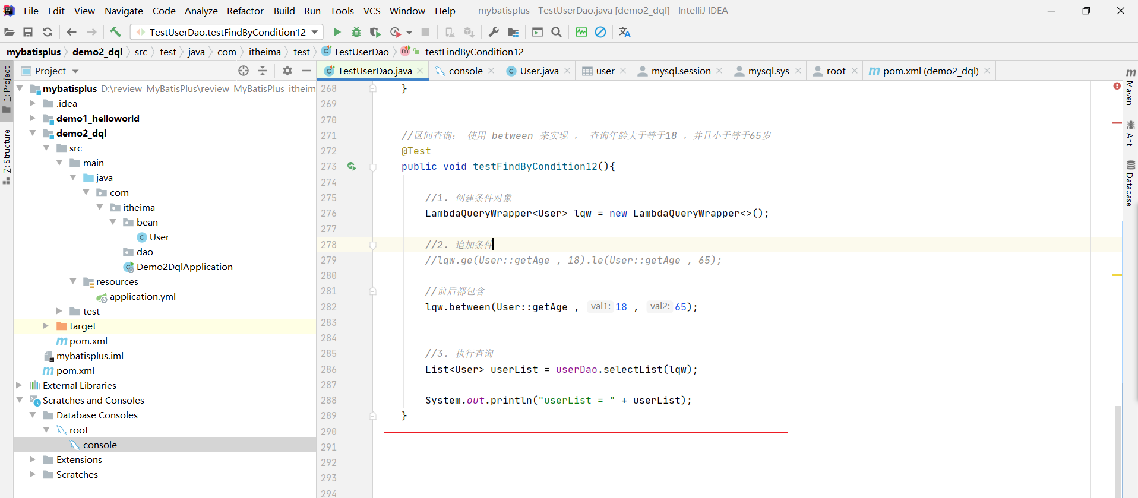Navigate back with the left arrow
Screen dimensions: 1138x498
pos(72,32)
